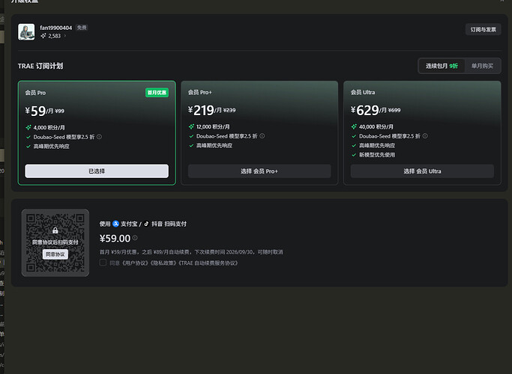Open the 《用户协议》 link
The image size is (512, 374).
(x=134, y=263)
